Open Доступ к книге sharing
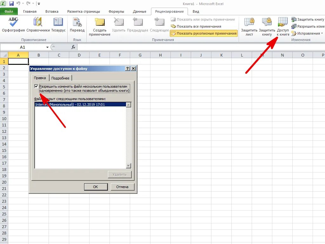 tap(283, 27)
